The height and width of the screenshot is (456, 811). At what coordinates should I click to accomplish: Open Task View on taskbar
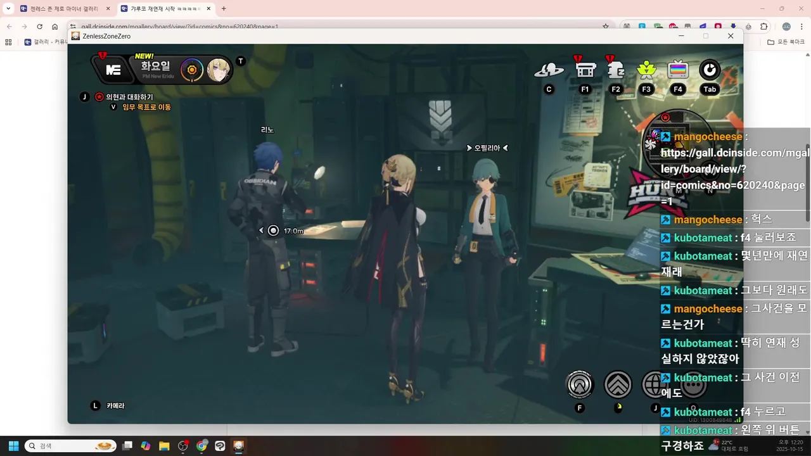pyautogui.click(x=127, y=446)
